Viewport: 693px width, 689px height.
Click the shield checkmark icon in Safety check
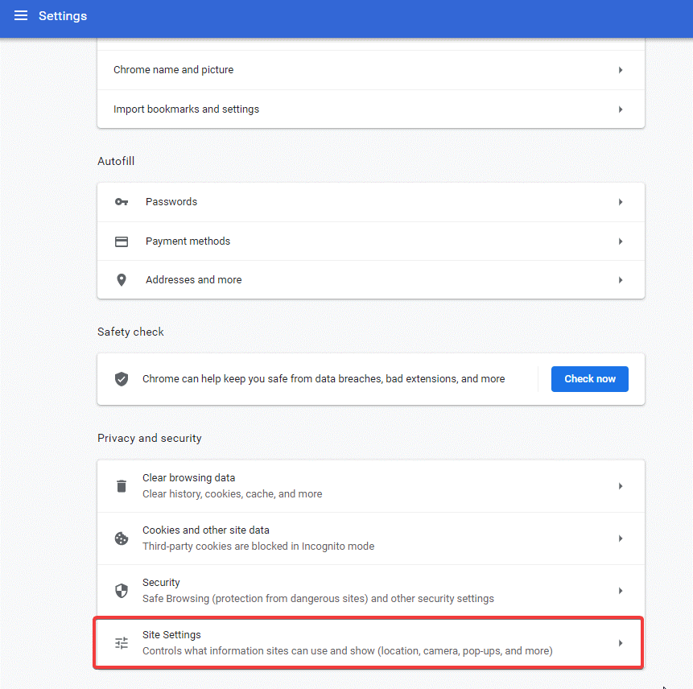121,378
